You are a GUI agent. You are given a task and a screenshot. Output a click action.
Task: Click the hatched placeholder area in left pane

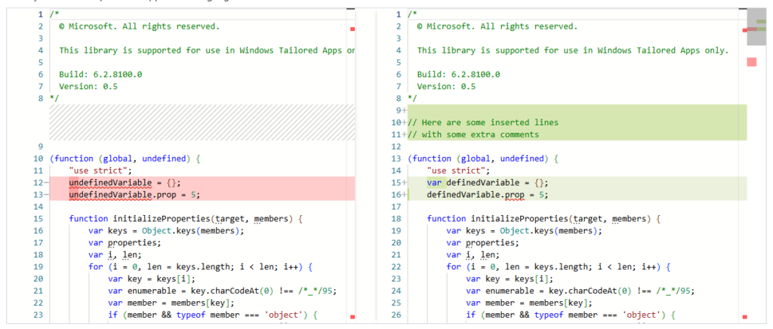coord(200,121)
